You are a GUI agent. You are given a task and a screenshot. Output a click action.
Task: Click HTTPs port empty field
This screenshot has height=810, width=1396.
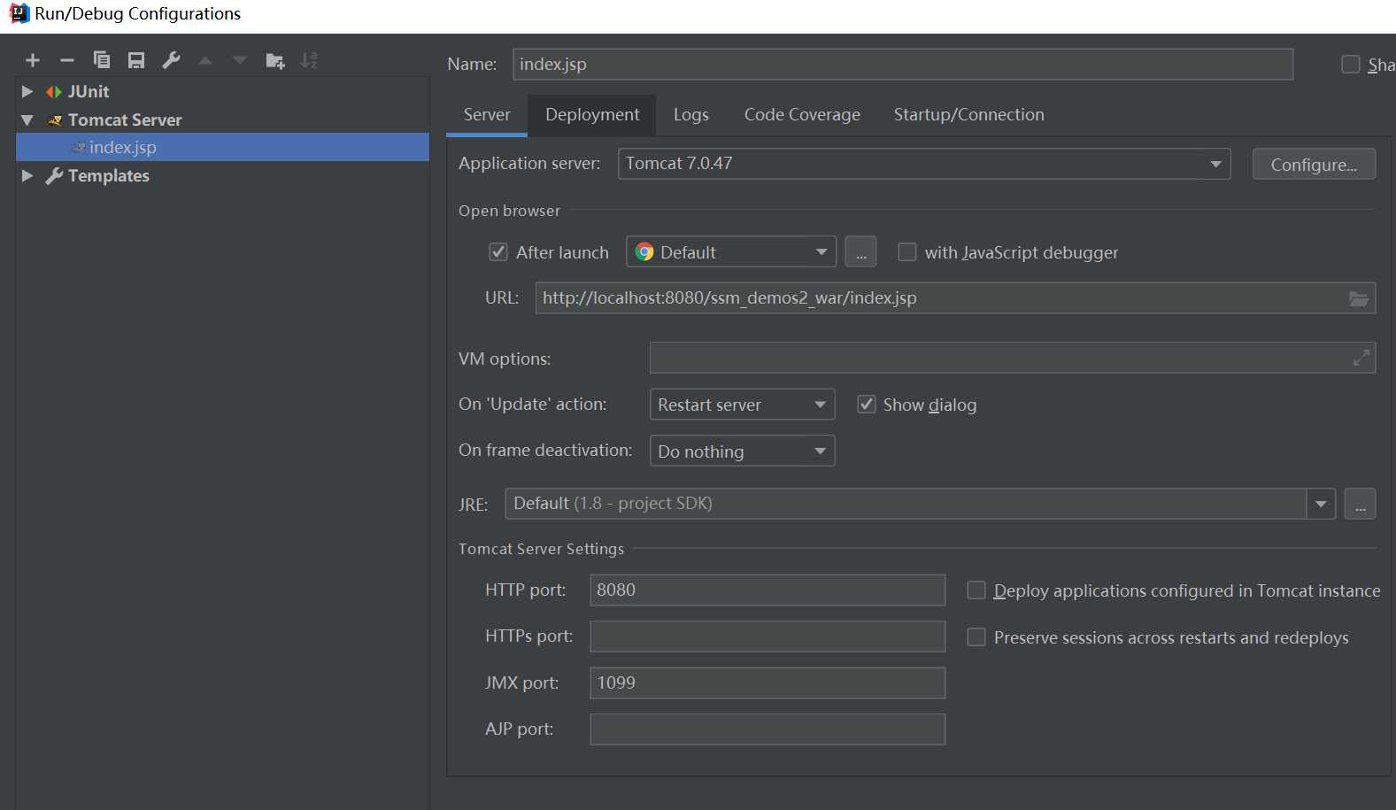pos(767,636)
